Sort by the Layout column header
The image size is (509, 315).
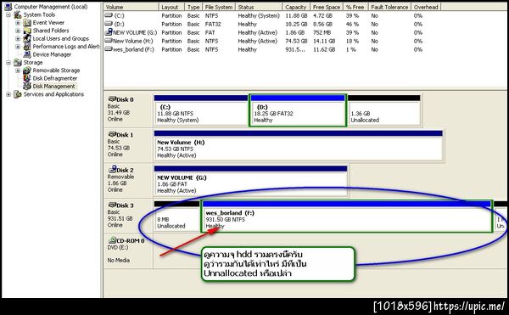tap(171, 7)
